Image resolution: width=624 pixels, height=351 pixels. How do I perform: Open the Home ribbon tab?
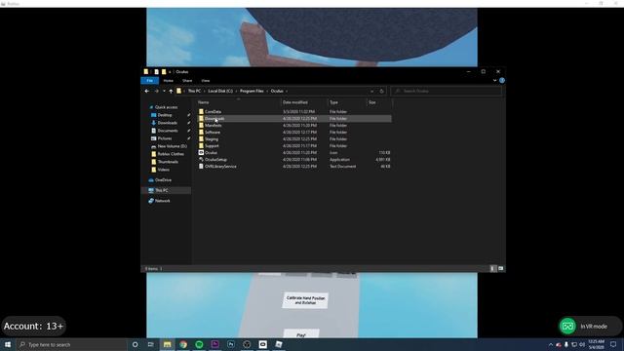(x=169, y=80)
